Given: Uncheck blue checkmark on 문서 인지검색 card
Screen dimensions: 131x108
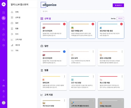Looking at the screenshot, I should 64,52.
